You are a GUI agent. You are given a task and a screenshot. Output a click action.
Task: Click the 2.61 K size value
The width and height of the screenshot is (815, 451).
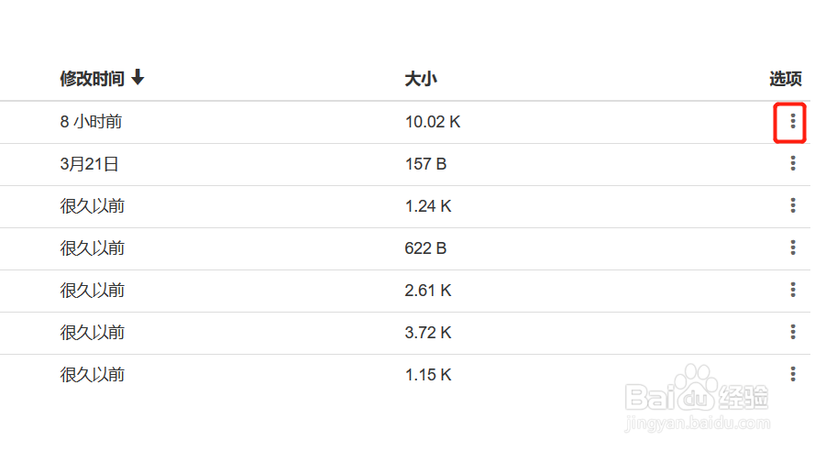(x=428, y=291)
